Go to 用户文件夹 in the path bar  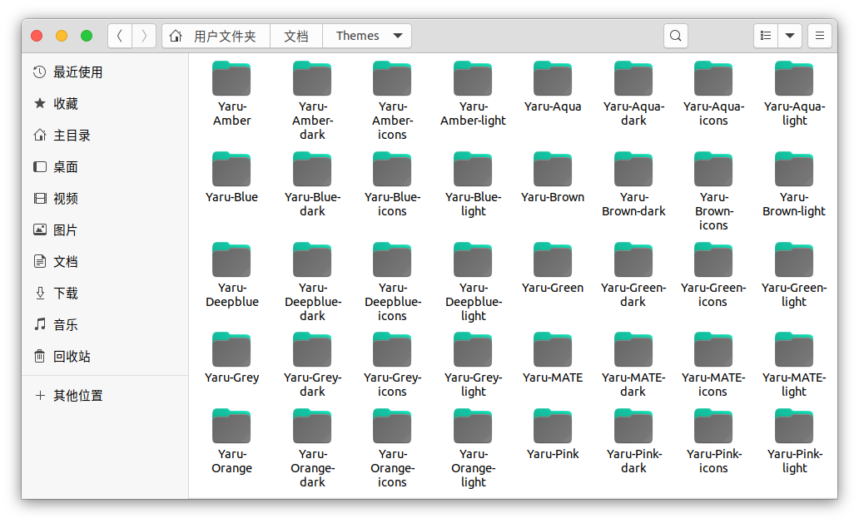point(216,36)
